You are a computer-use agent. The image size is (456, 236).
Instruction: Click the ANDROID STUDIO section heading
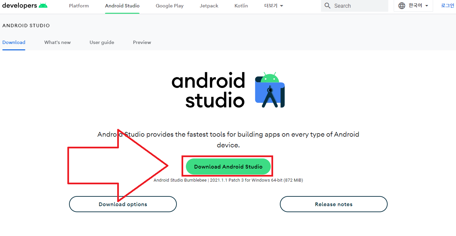[26, 26]
